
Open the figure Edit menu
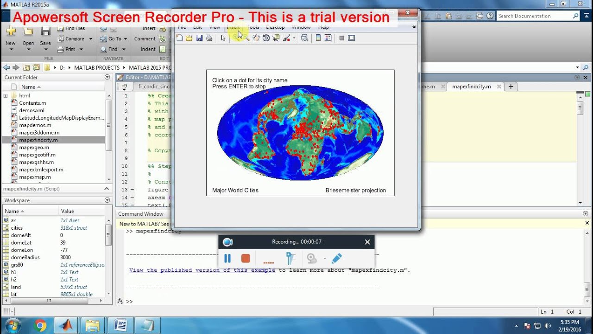(x=197, y=27)
